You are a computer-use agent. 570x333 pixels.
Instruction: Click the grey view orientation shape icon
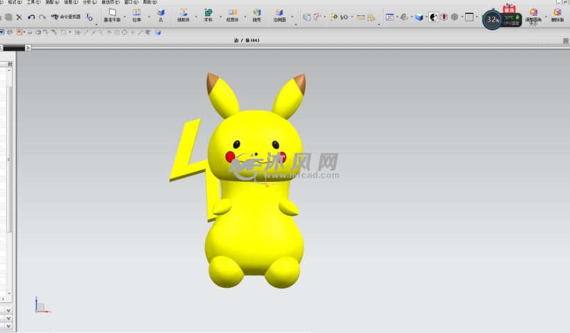(x=404, y=17)
